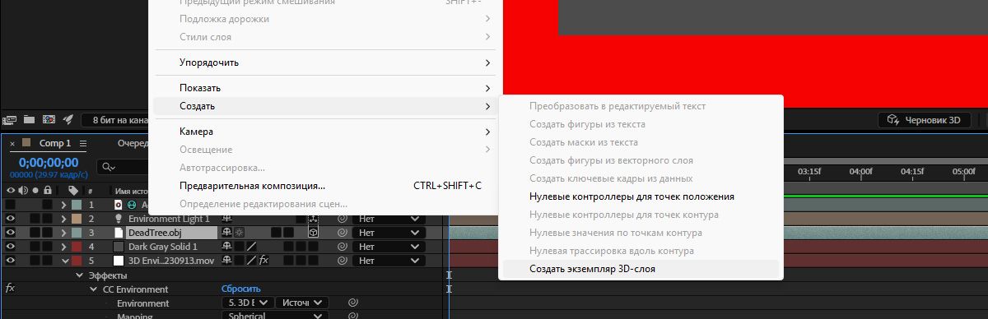Open the Mapping Spherical dropdown
The height and width of the screenshot is (319, 988).
tap(275, 316)
